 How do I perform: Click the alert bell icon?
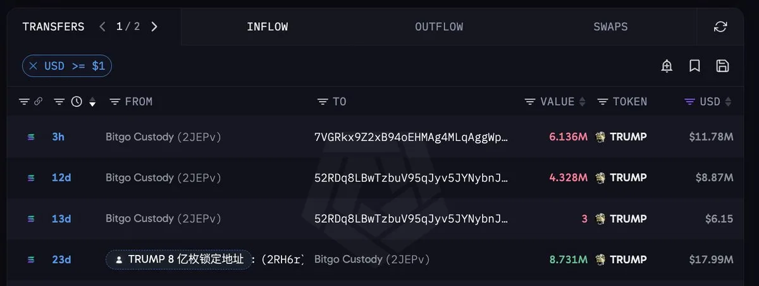[x=667, y=66]
